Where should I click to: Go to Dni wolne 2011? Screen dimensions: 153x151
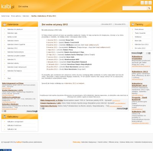(x=107, y=24)
